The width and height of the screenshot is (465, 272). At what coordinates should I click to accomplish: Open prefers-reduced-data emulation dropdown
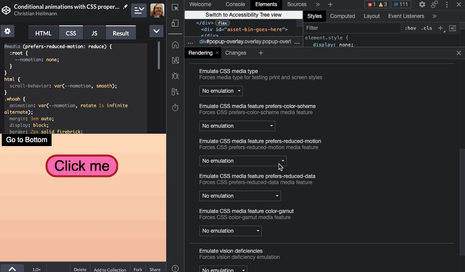click(x=240, y=196)
